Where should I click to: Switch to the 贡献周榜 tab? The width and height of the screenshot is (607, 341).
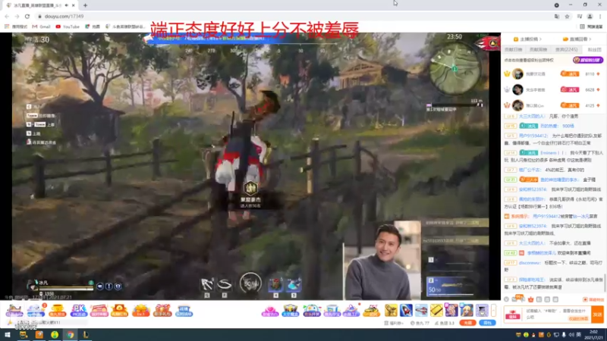tap(538, 49)
